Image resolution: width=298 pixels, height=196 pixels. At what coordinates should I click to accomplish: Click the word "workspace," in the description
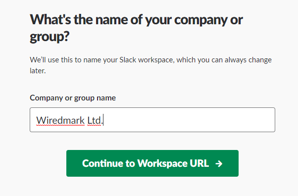tap(156, 60)
